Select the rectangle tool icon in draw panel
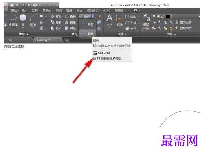The width and height of the screenshot is (205, 153). tap(41, 17)
